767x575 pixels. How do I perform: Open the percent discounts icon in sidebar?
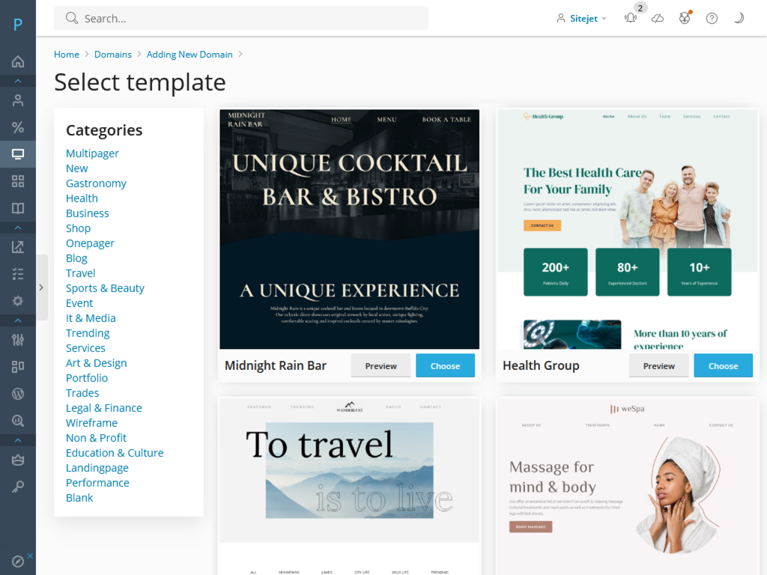pos(18,127)
